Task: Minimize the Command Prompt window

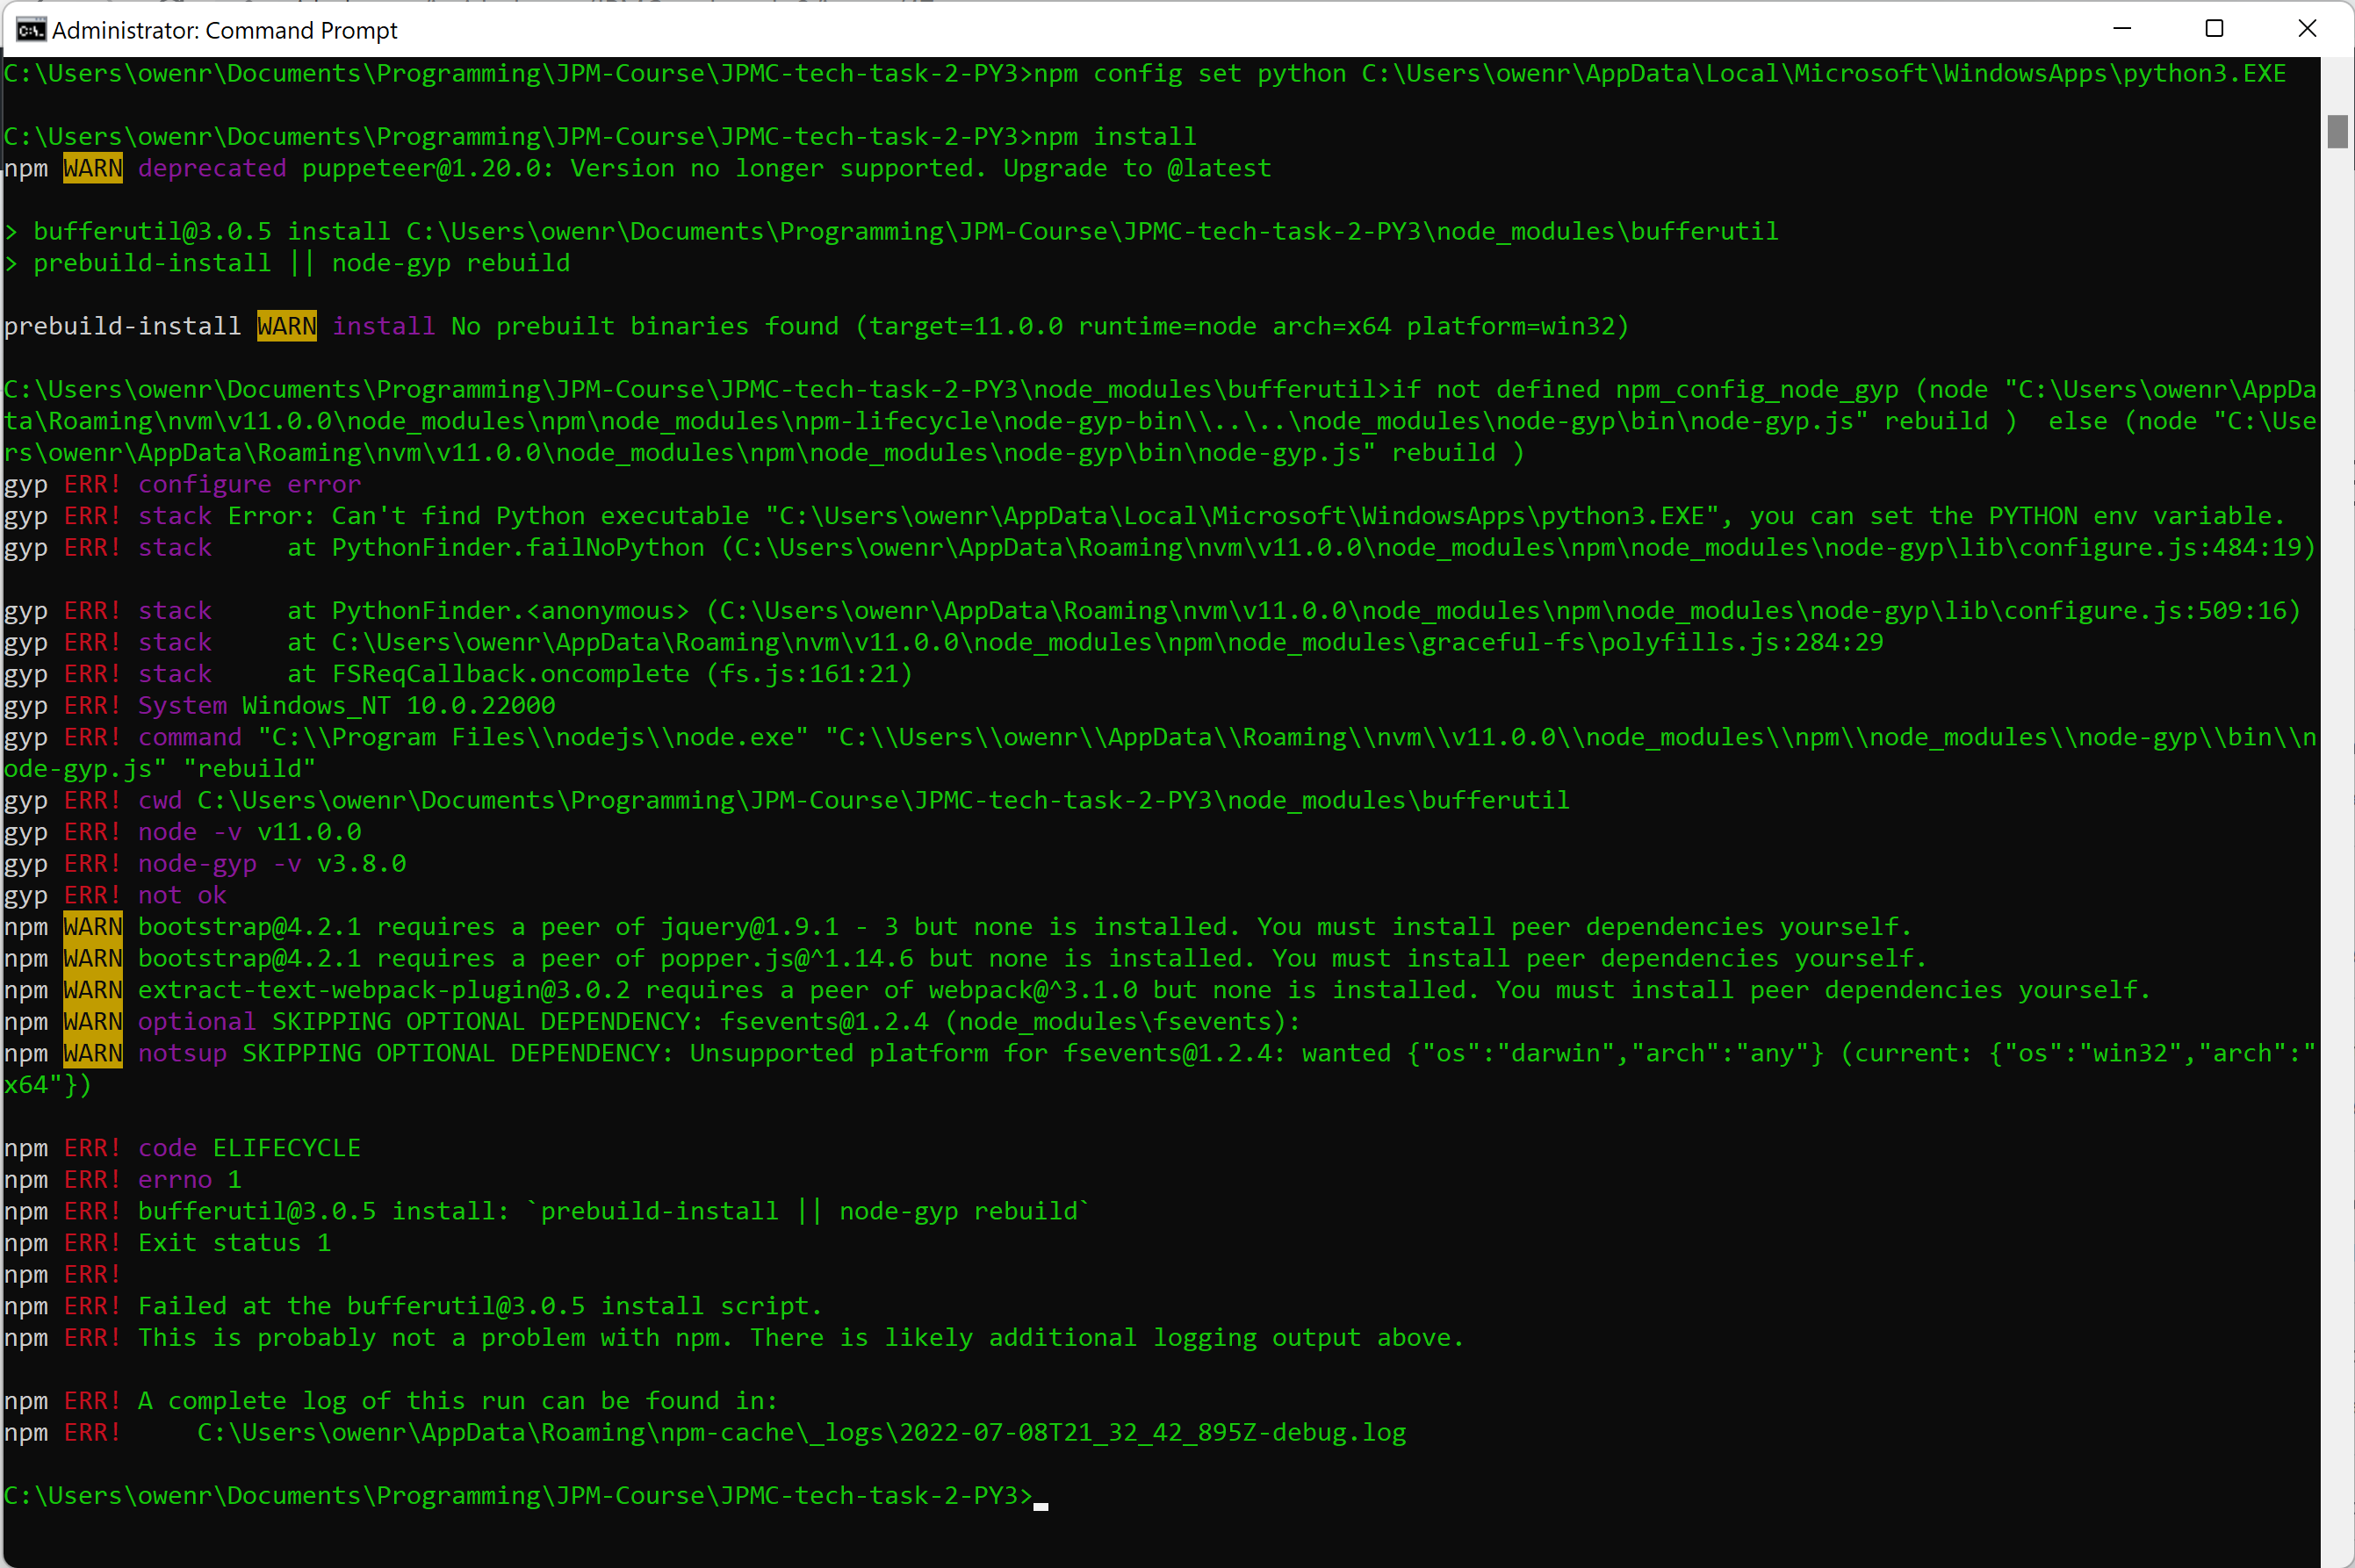Action: (2122, 29)
